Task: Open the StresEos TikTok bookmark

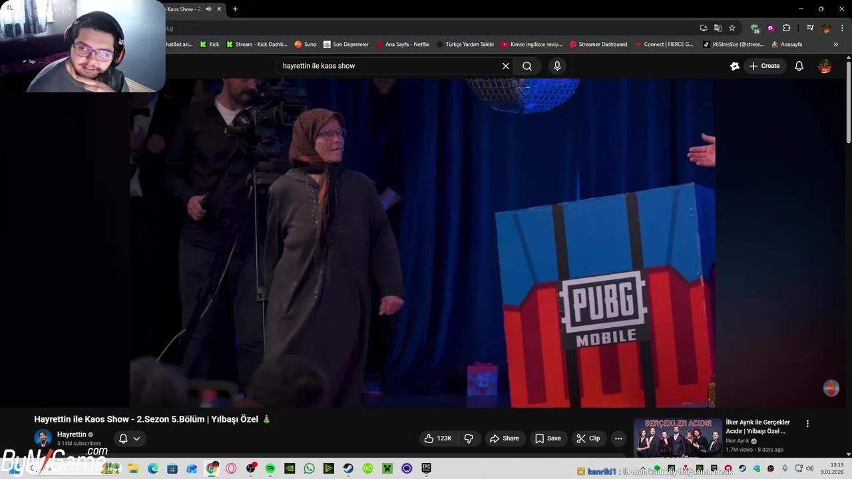Action: [x=734, y=45]
